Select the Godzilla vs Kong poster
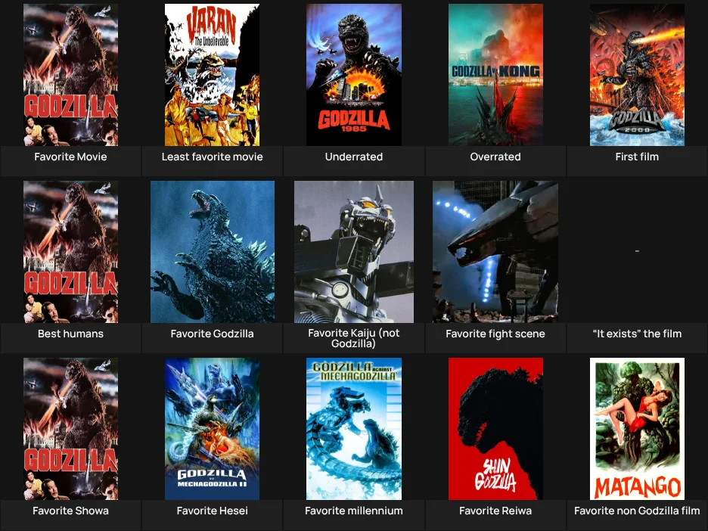 [495, 75]
